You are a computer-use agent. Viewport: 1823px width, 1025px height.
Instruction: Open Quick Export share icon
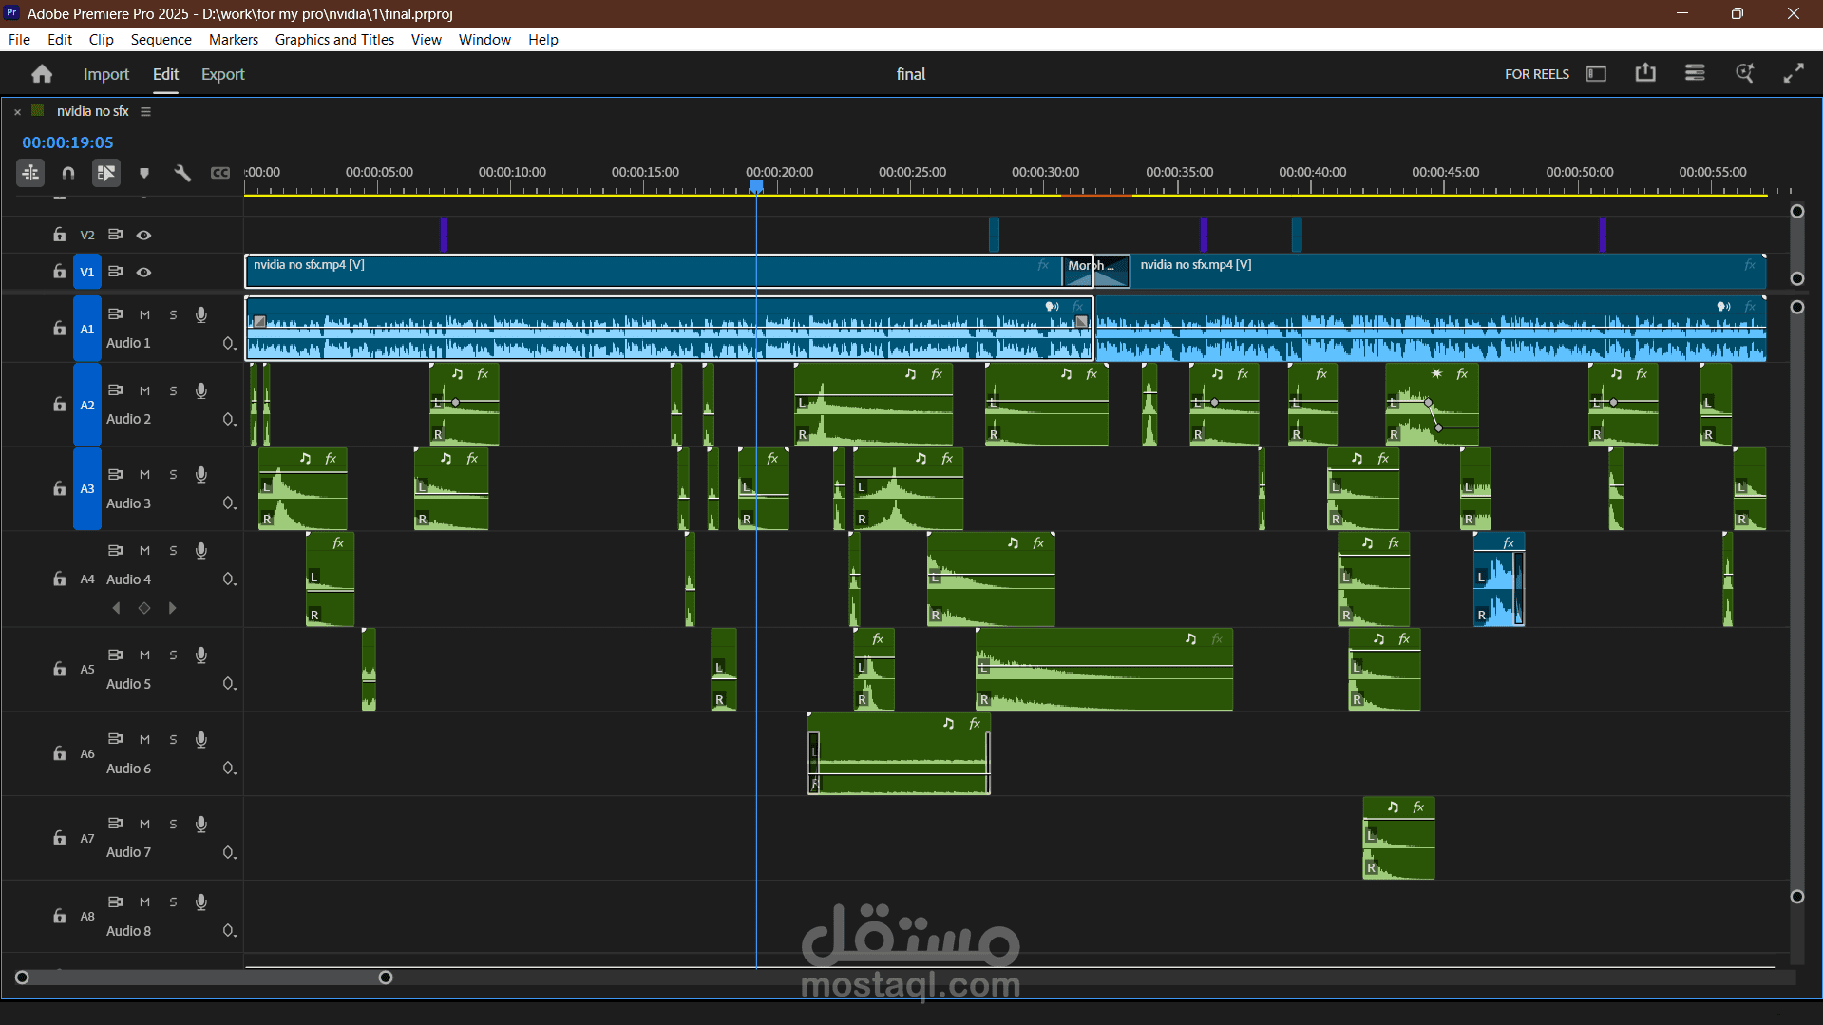pos(1645,73)
